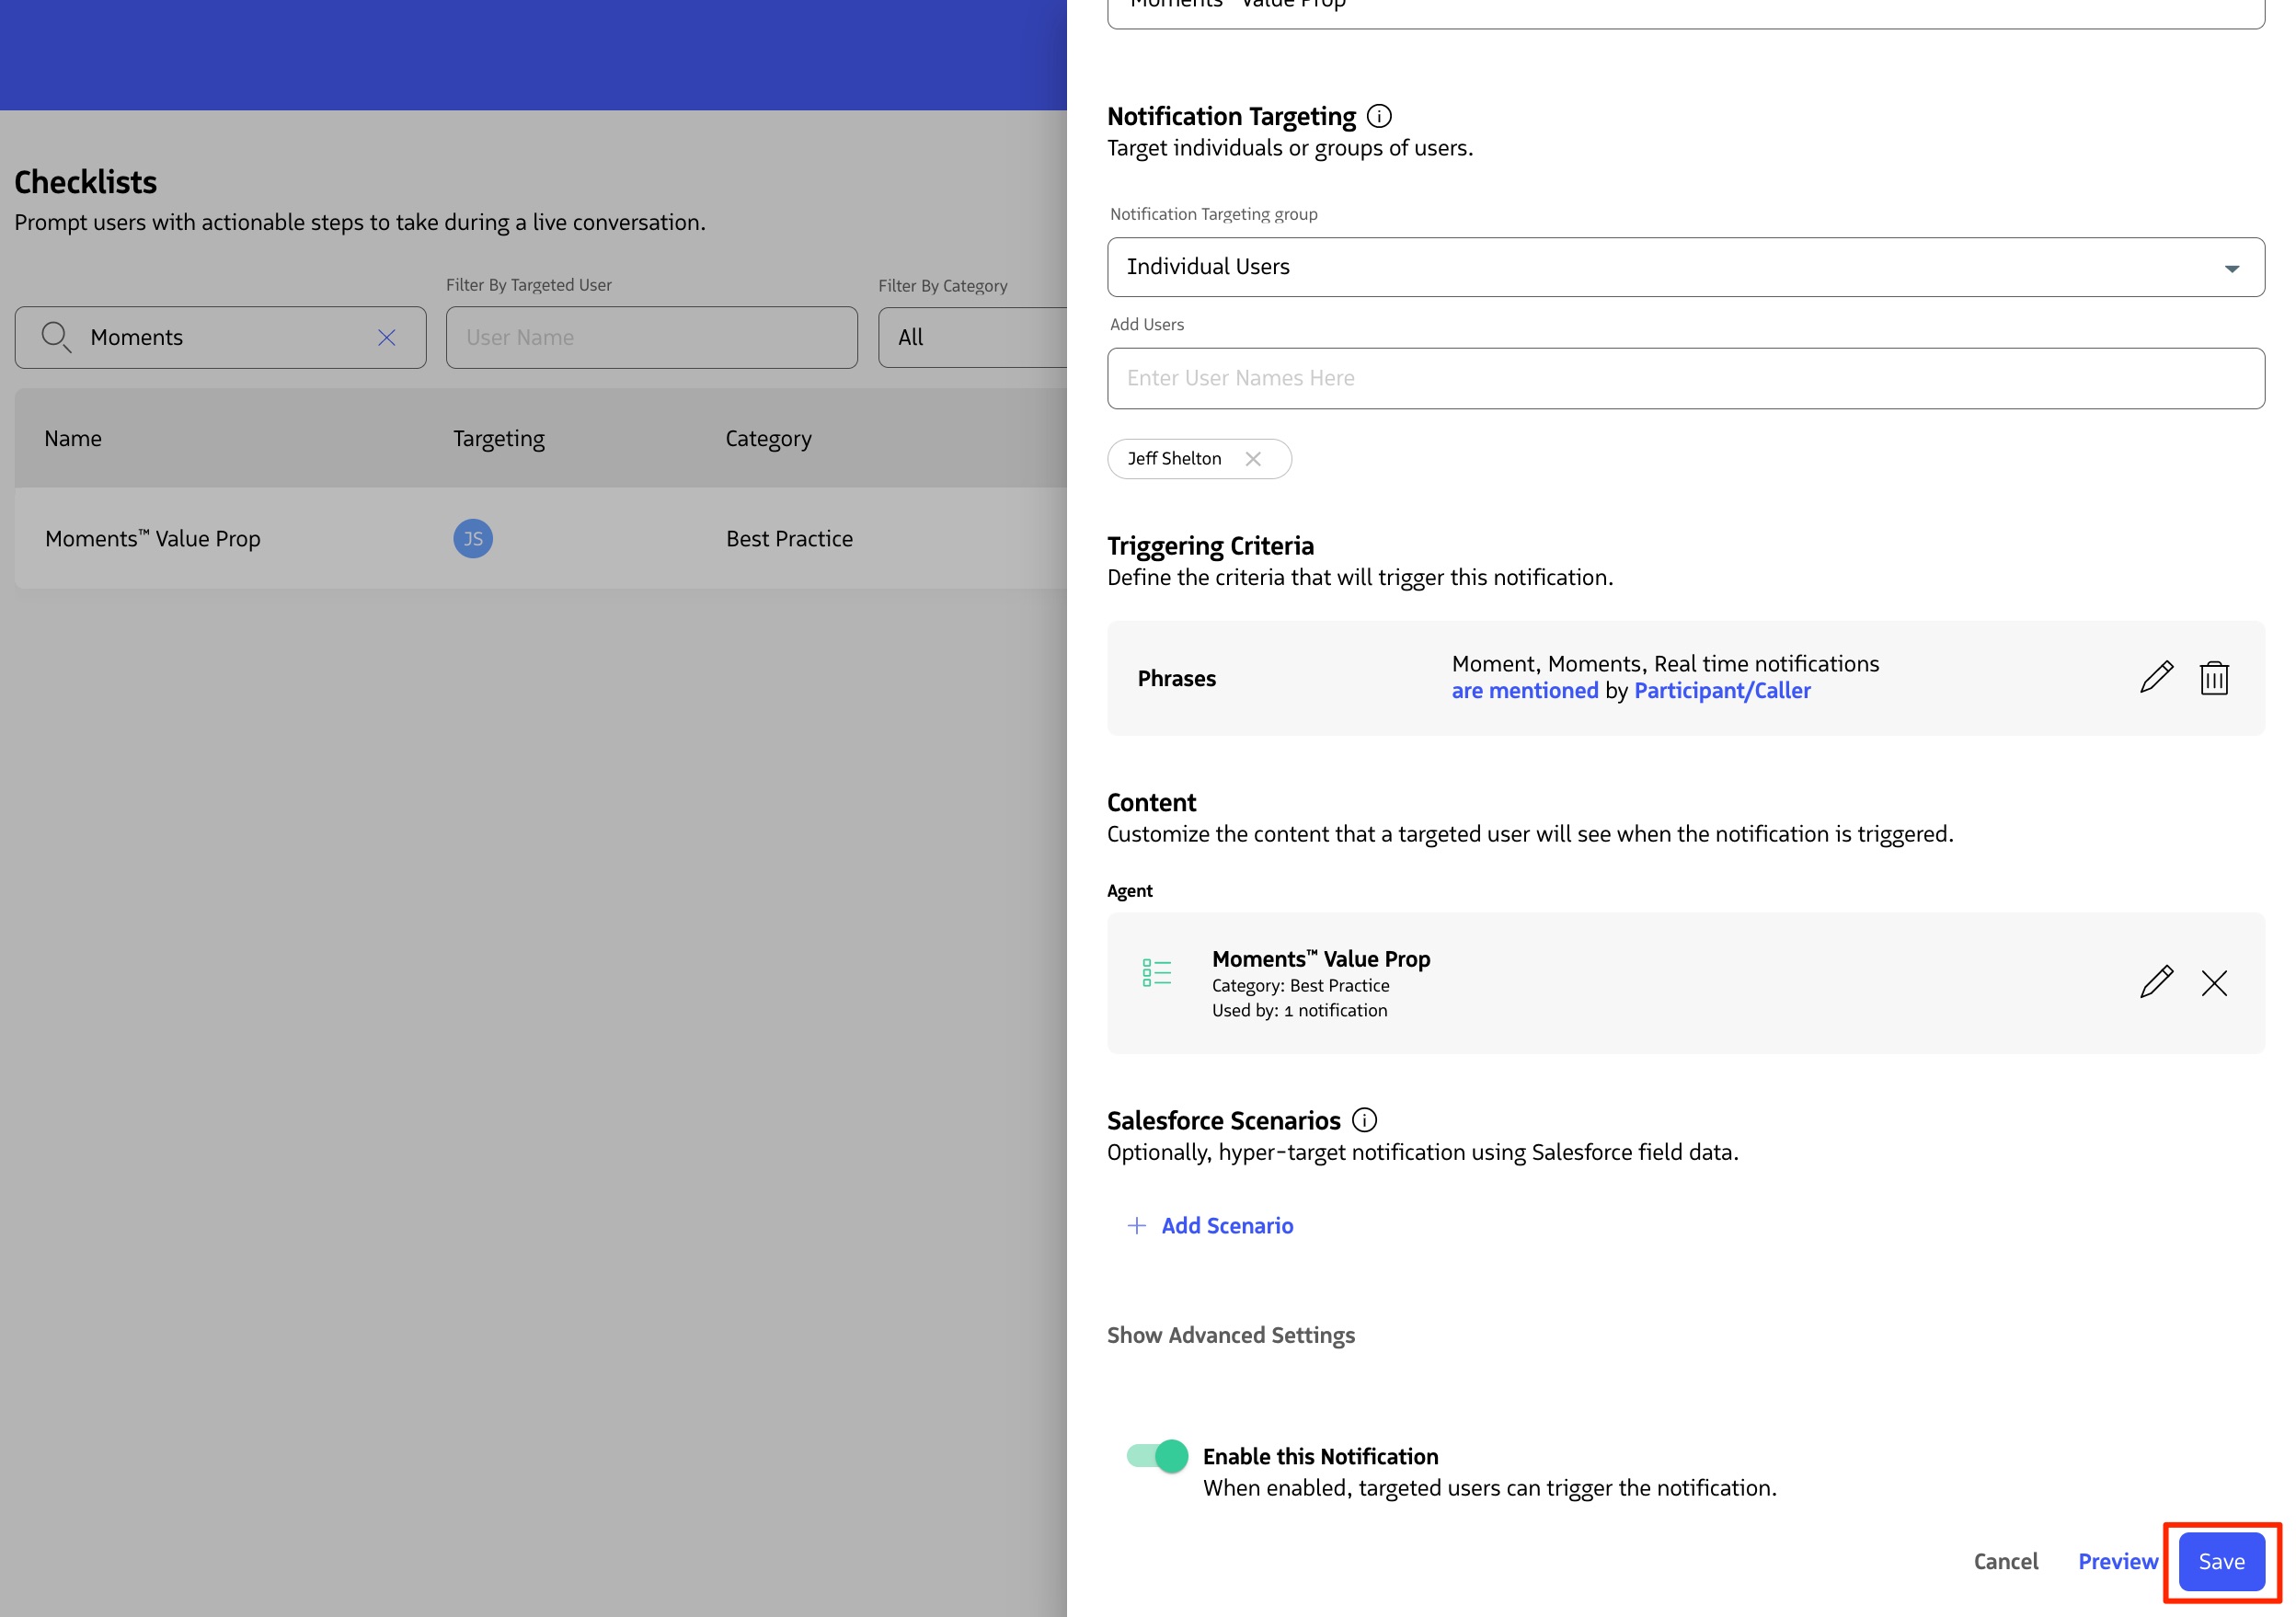Viewport: 2296px width, 1617px height.
Task: Open Notification Targeting group dropdown
Action: coord(1685,267)
